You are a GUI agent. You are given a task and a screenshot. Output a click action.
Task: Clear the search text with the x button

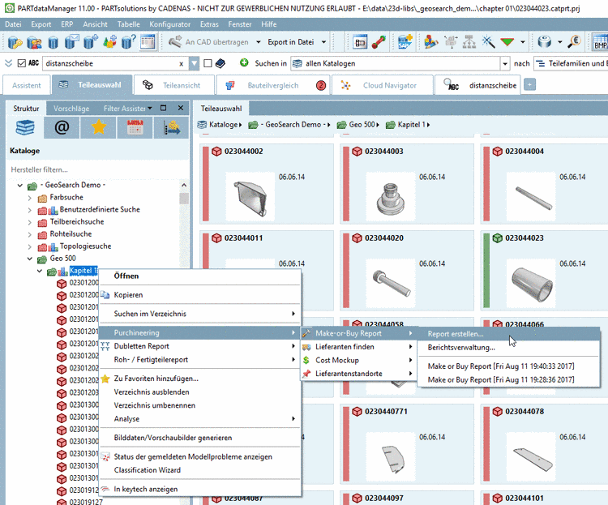(181, 64)
